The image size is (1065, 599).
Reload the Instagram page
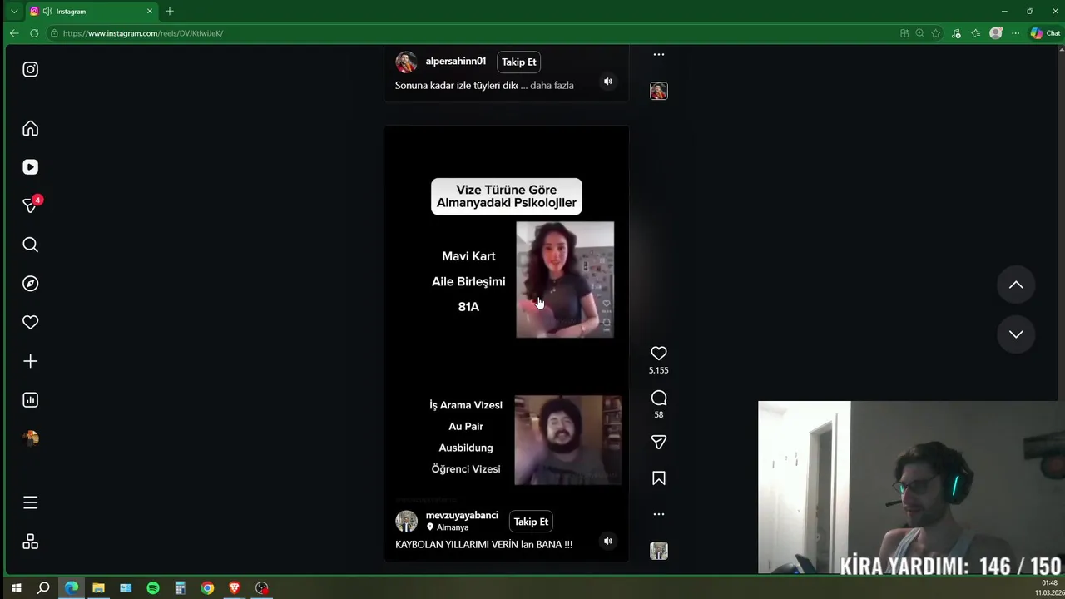[34, 33]
